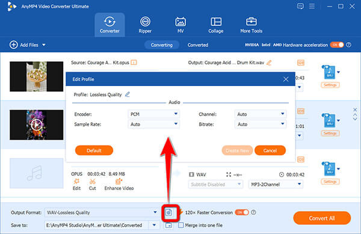Switch to the MV tab

click(x=180, y=25)
